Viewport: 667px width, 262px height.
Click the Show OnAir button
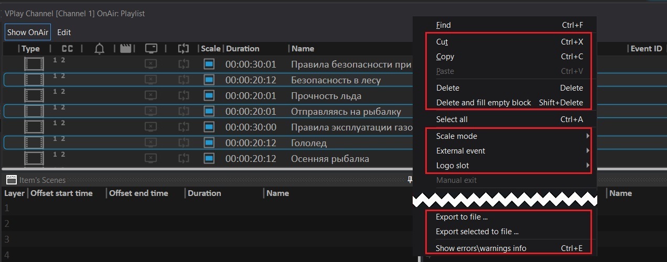point(28,32)
